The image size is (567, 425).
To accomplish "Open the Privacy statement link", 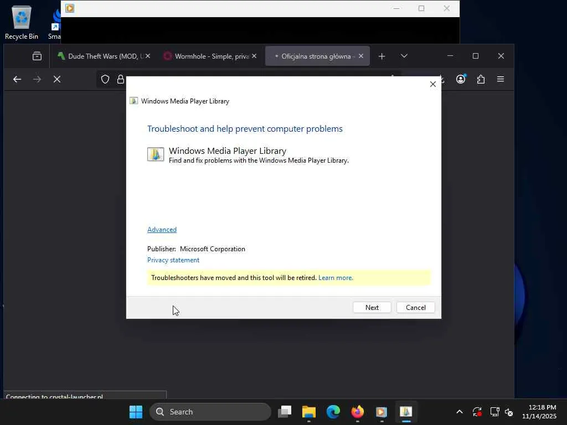I will pyautogui.click(x=173, y=260).
